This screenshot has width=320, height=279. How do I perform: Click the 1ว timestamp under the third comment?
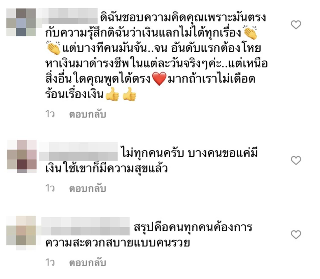tap(50, 262)
